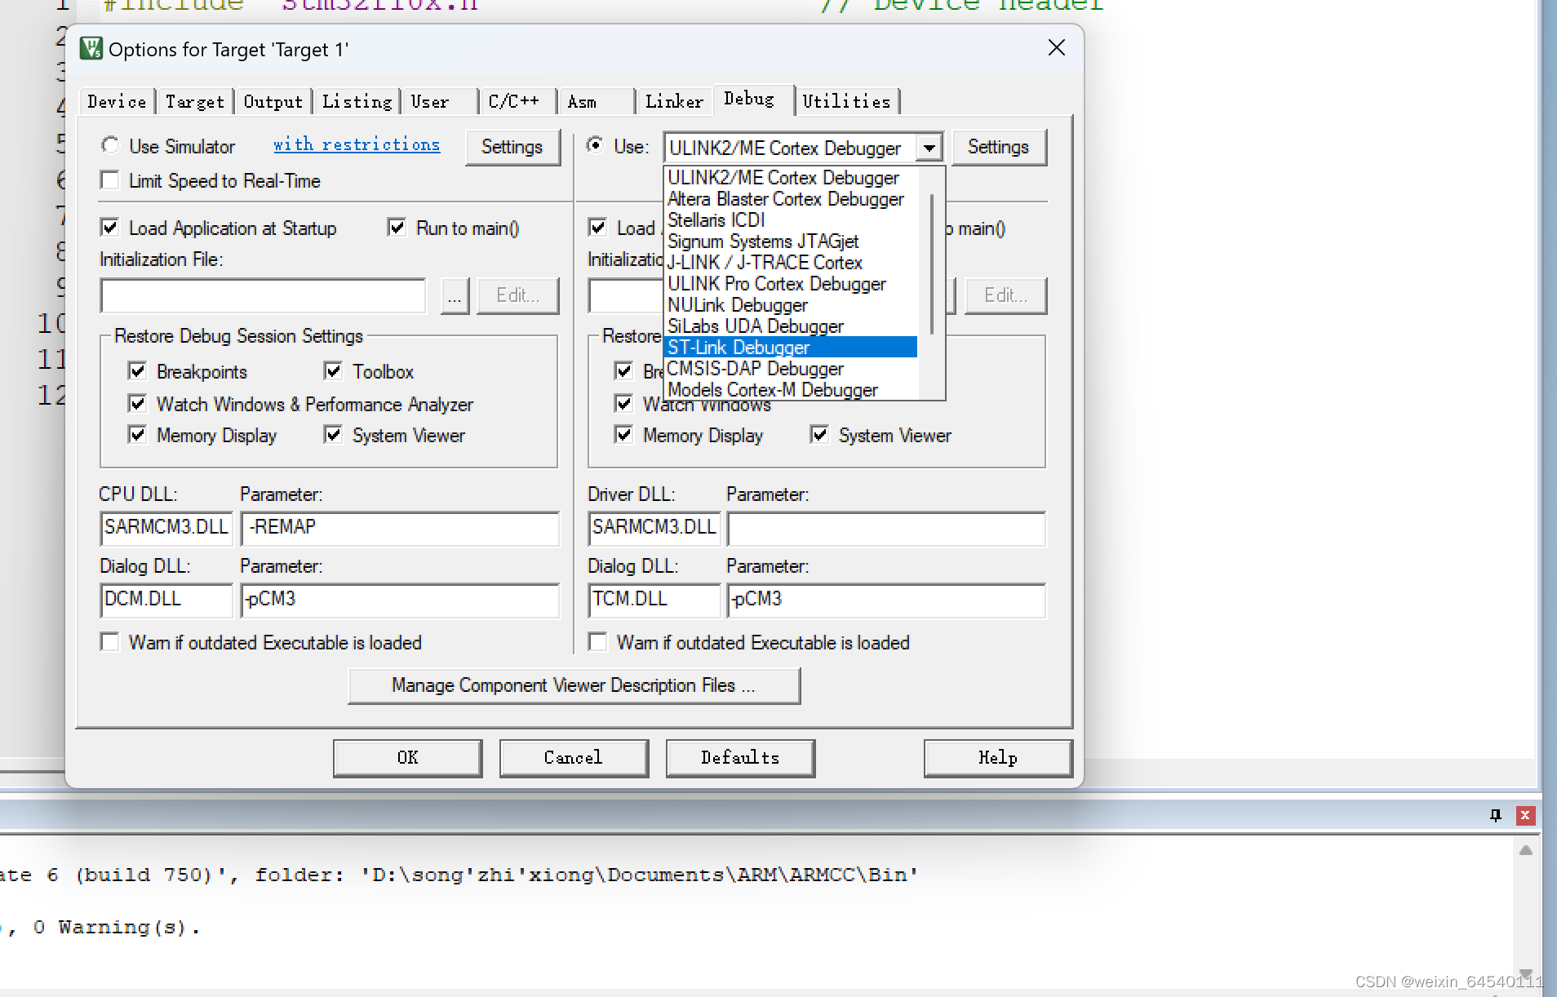
Task: Enable "Limit Speed to Real-Time"
Action: 111,180
